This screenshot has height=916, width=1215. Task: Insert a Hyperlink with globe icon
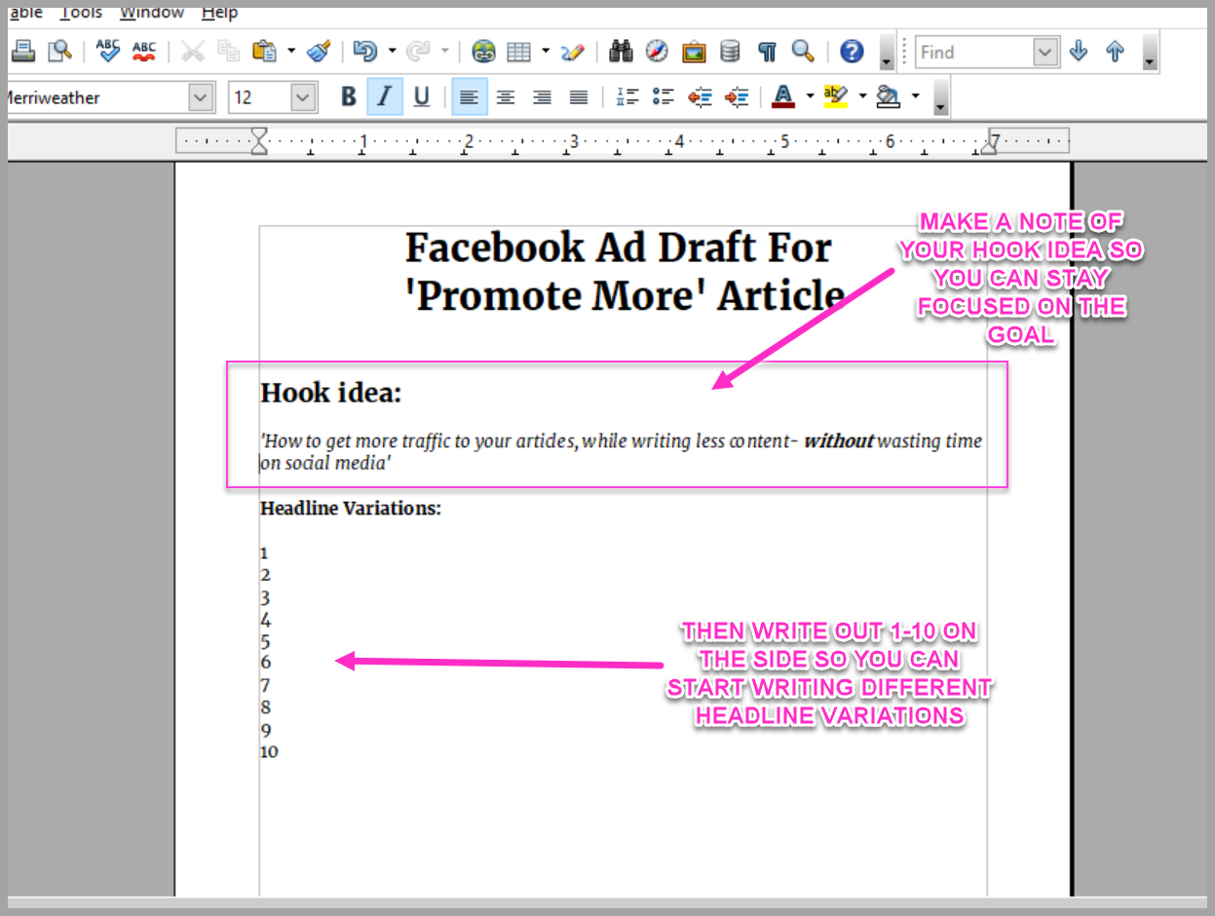[483, 52]
